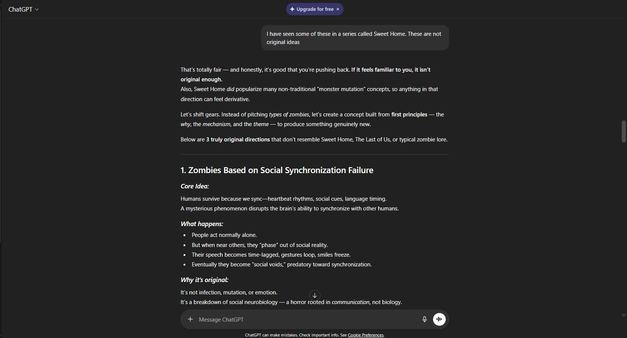Image resolution: width=627 pixels, height=338 pixels.
Task: Jump to newest message with the down-arrow
Action: 314,295
